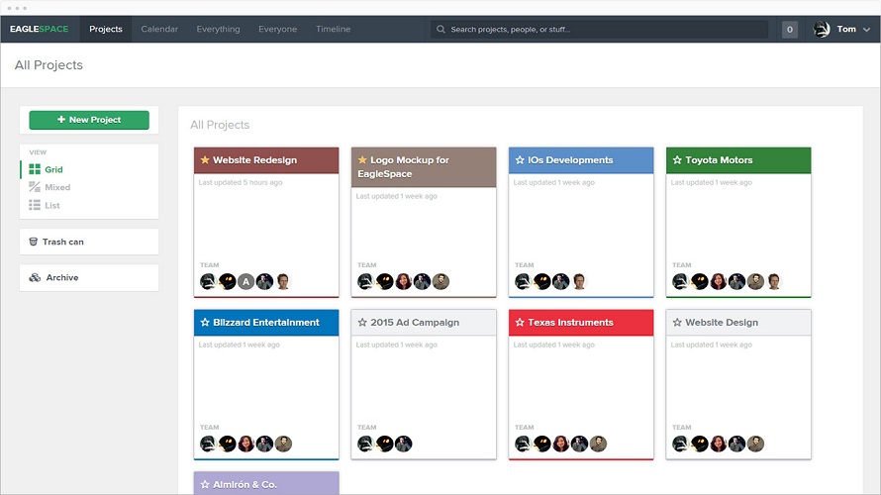Go to the Calendar tab
Screen dimensions: 881x495
(x=159, y=30)
